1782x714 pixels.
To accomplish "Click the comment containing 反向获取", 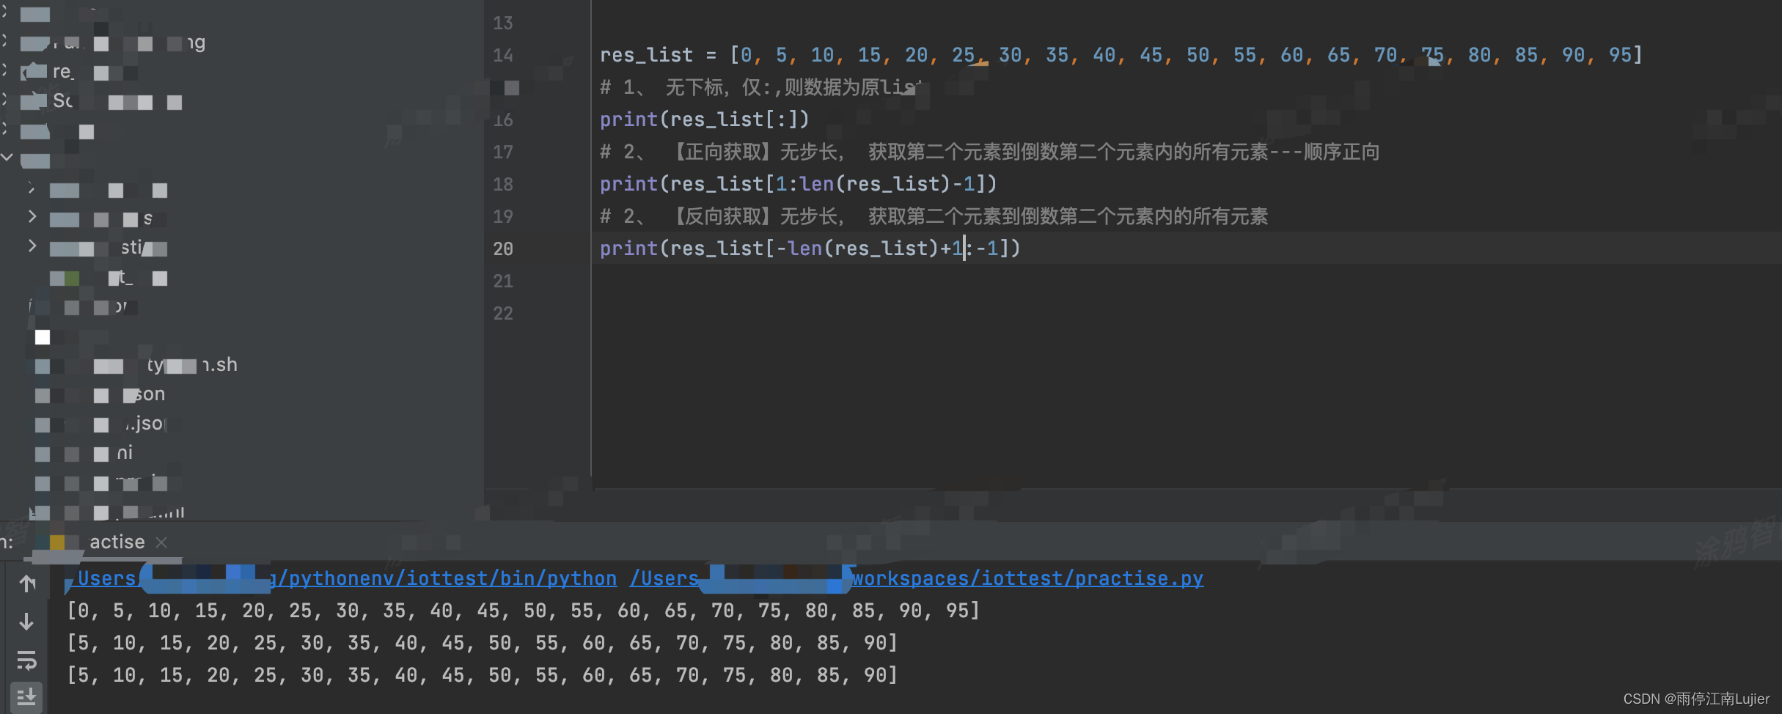I will pyautogui.click(x=934, y=216).
